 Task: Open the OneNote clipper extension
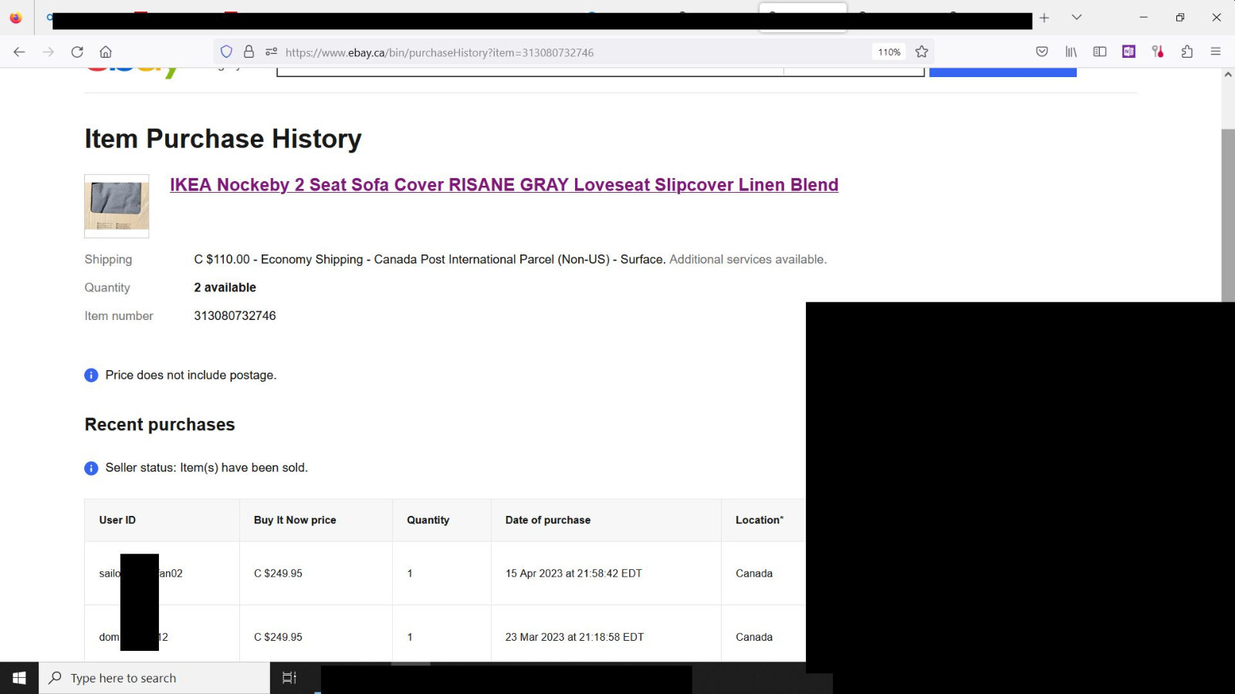click(1128, 52)
